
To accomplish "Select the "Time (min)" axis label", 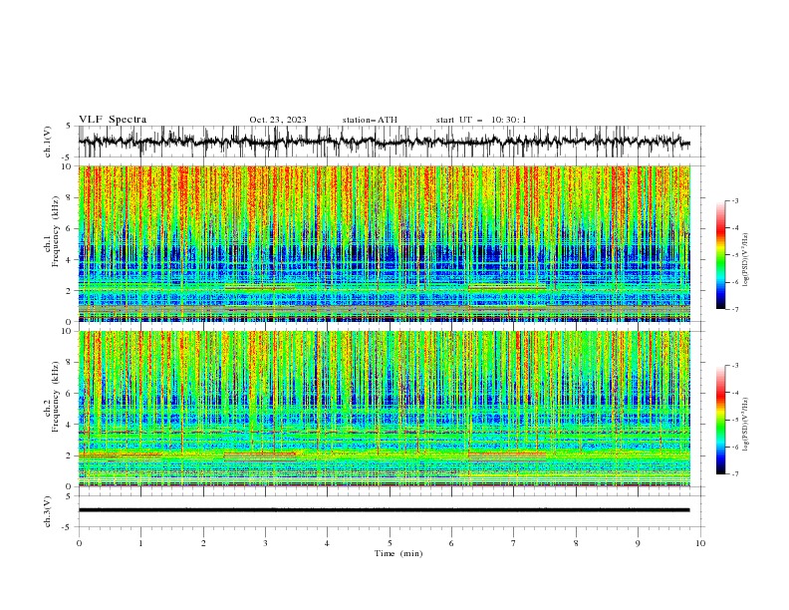I will pos(398,553).
